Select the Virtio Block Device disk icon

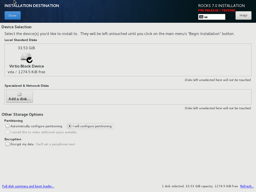click(x=25, y=58)
